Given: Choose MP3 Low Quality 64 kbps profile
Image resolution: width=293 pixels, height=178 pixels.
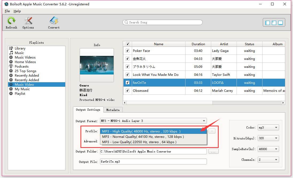Looking at the screenshot, I should click(153, 142).
